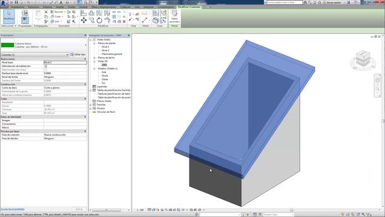Select Planimetría general view
The height and width of the screenshot is (217, 385).
[112, 54]
